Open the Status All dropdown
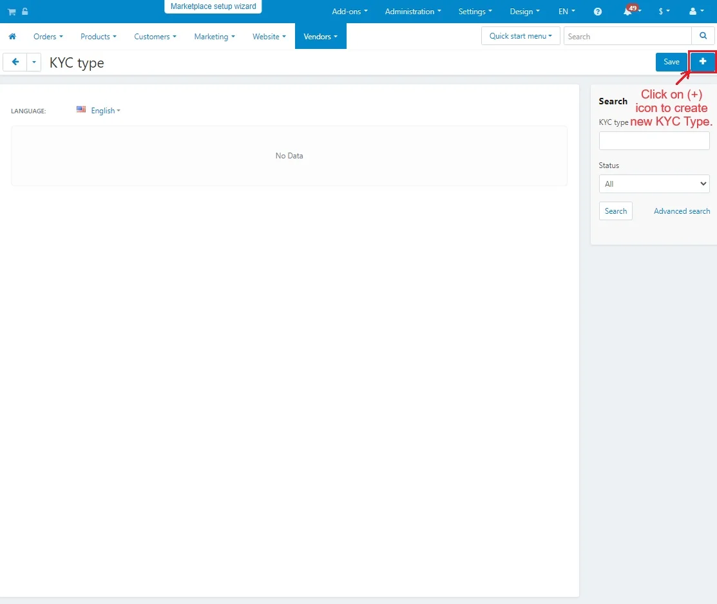Screen dimensions: 717x604 654,184
